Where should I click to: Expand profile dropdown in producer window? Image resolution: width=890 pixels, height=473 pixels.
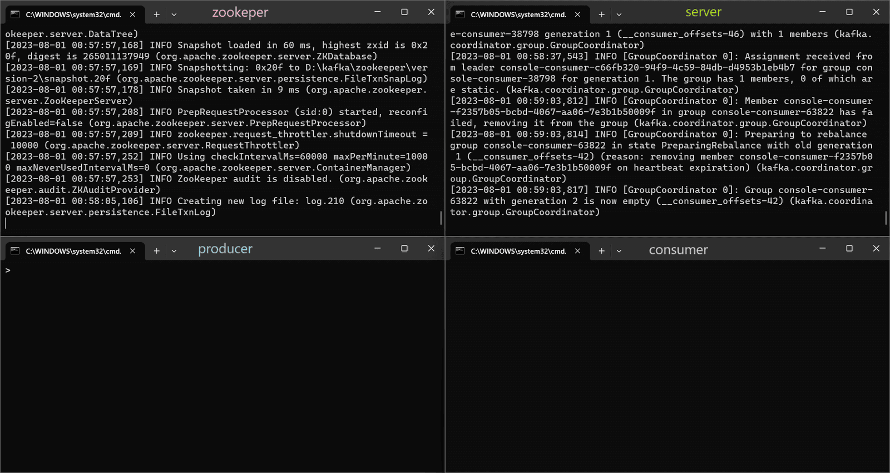(x=174, y=251)
